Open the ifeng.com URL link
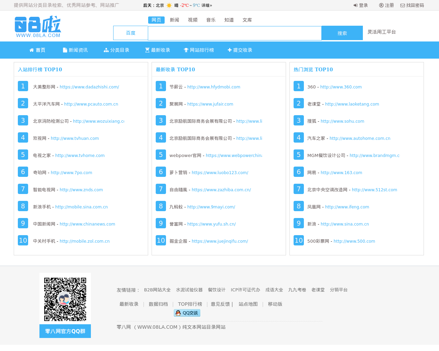 [x=347, y=207]
